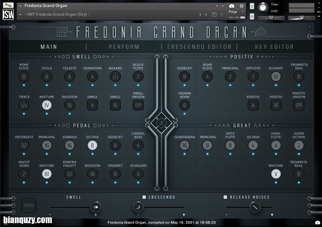Click the central diamond emblem
Viewport: 322px width, 227px height.
(161, 123)
